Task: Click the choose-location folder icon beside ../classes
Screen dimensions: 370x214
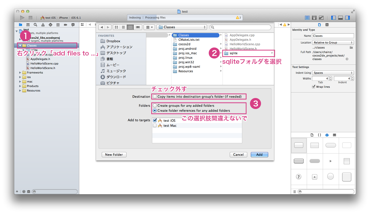Action: pyautogui.click(x=351, y=47)
